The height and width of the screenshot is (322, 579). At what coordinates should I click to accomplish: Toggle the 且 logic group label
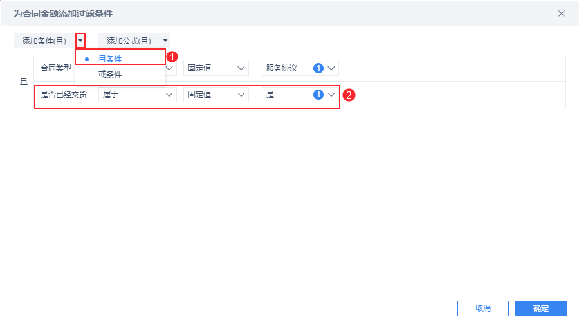pos(24,82)
